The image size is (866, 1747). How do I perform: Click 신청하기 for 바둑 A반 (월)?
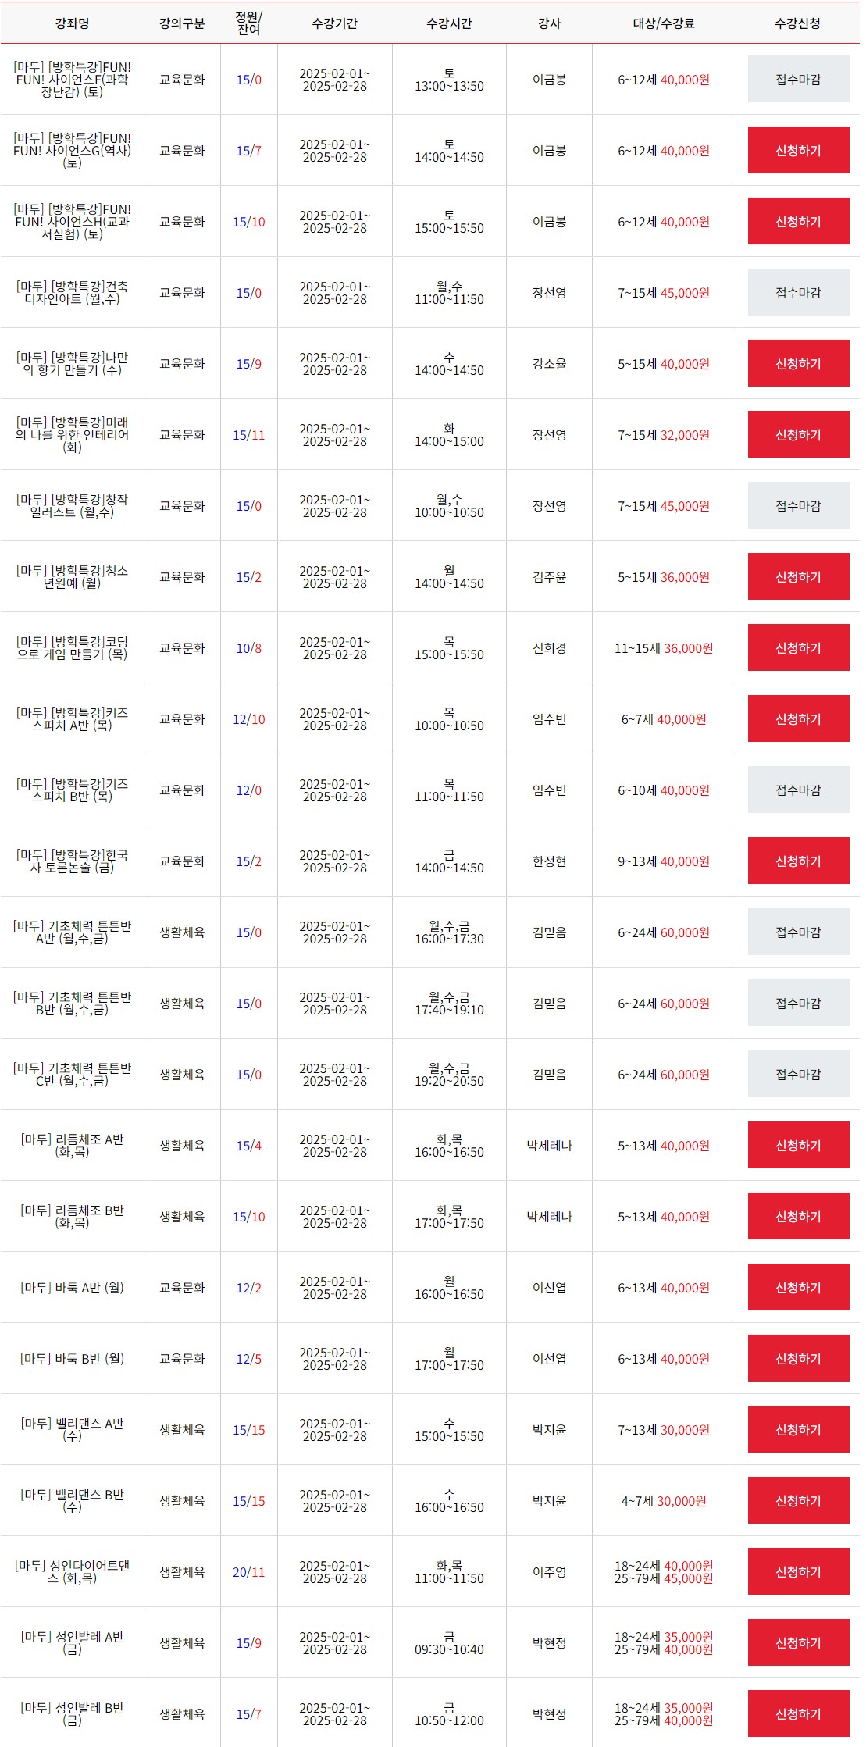point(798,1287)
